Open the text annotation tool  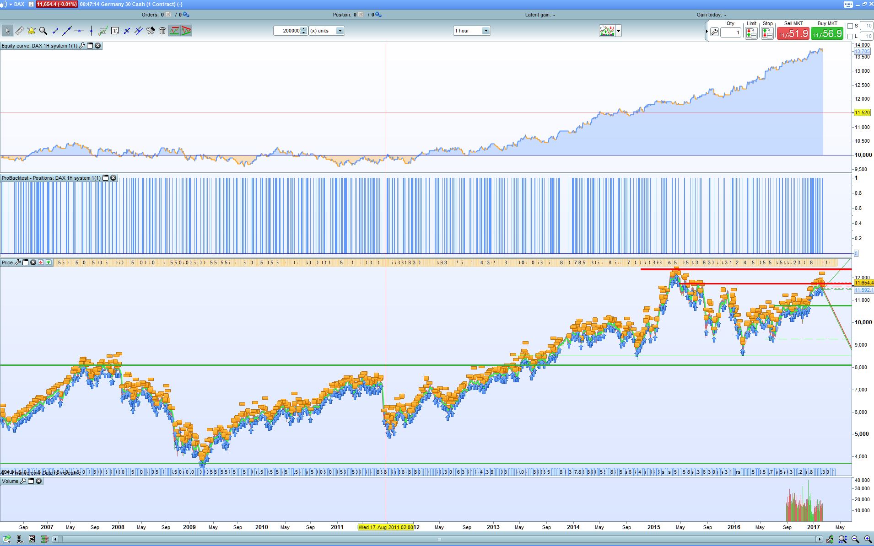(115, 31)
